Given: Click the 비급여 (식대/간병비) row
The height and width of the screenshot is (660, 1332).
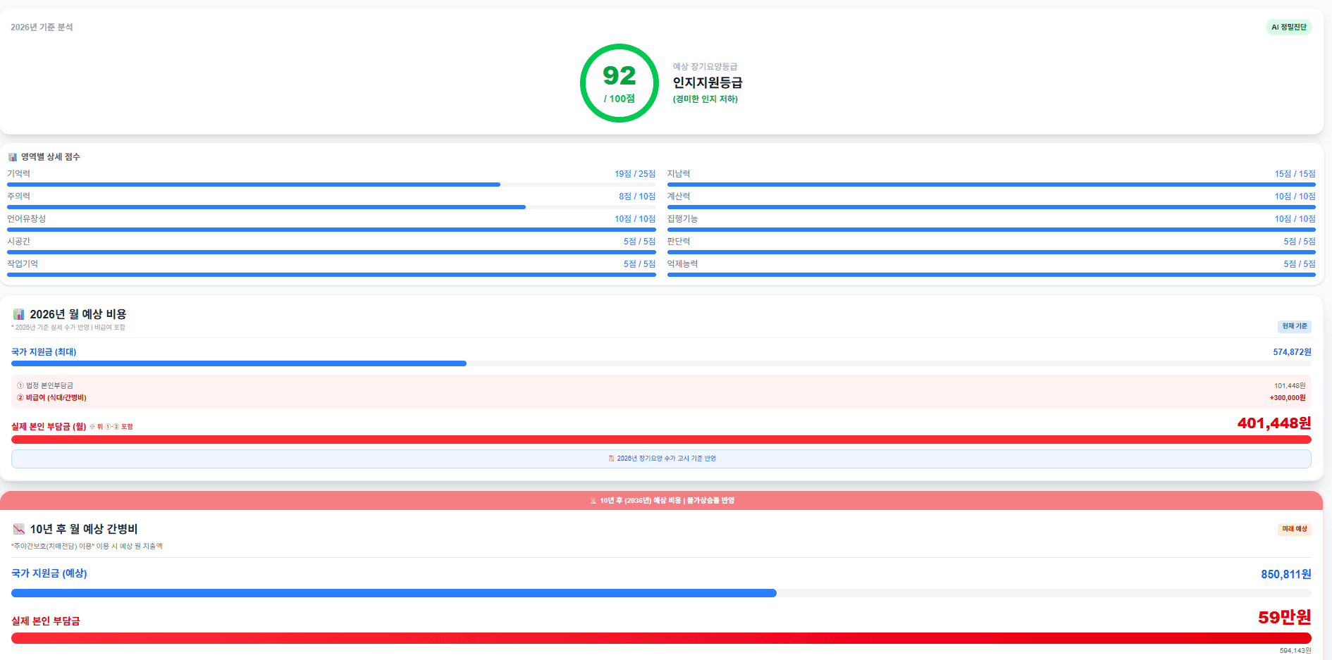Looking at the screenshot, I should pos(56,398).
